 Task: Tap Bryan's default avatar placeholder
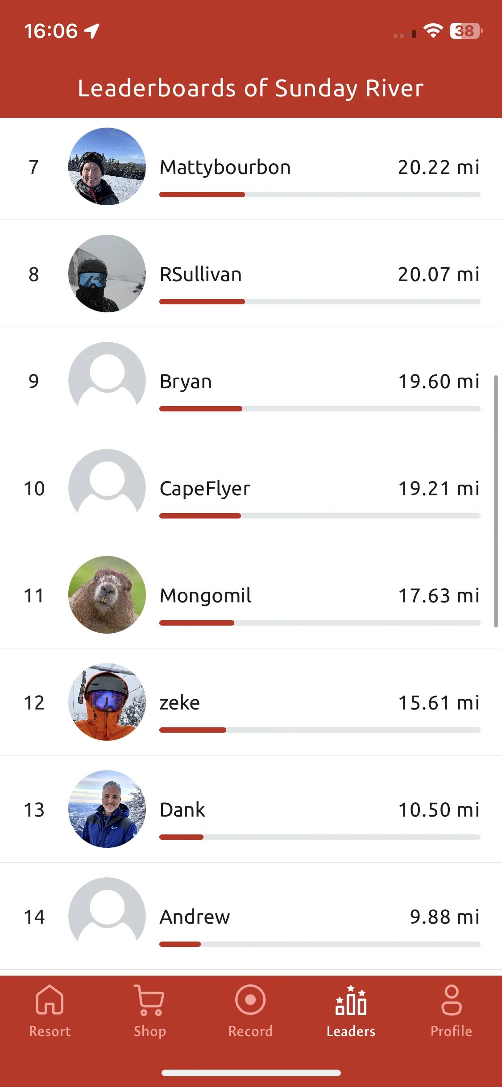[107, 381]
